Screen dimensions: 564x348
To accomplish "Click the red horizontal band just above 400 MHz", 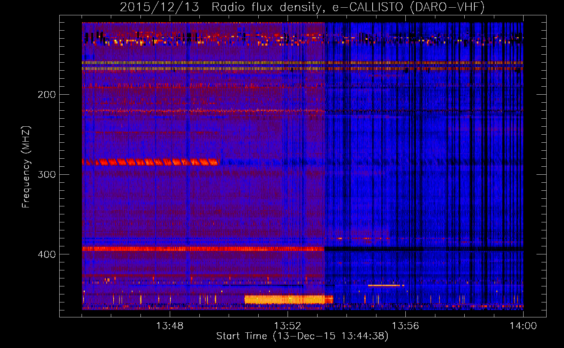I will [203, 249].
